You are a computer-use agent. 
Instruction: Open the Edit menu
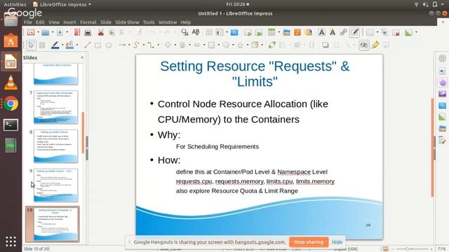coord(40,22)
